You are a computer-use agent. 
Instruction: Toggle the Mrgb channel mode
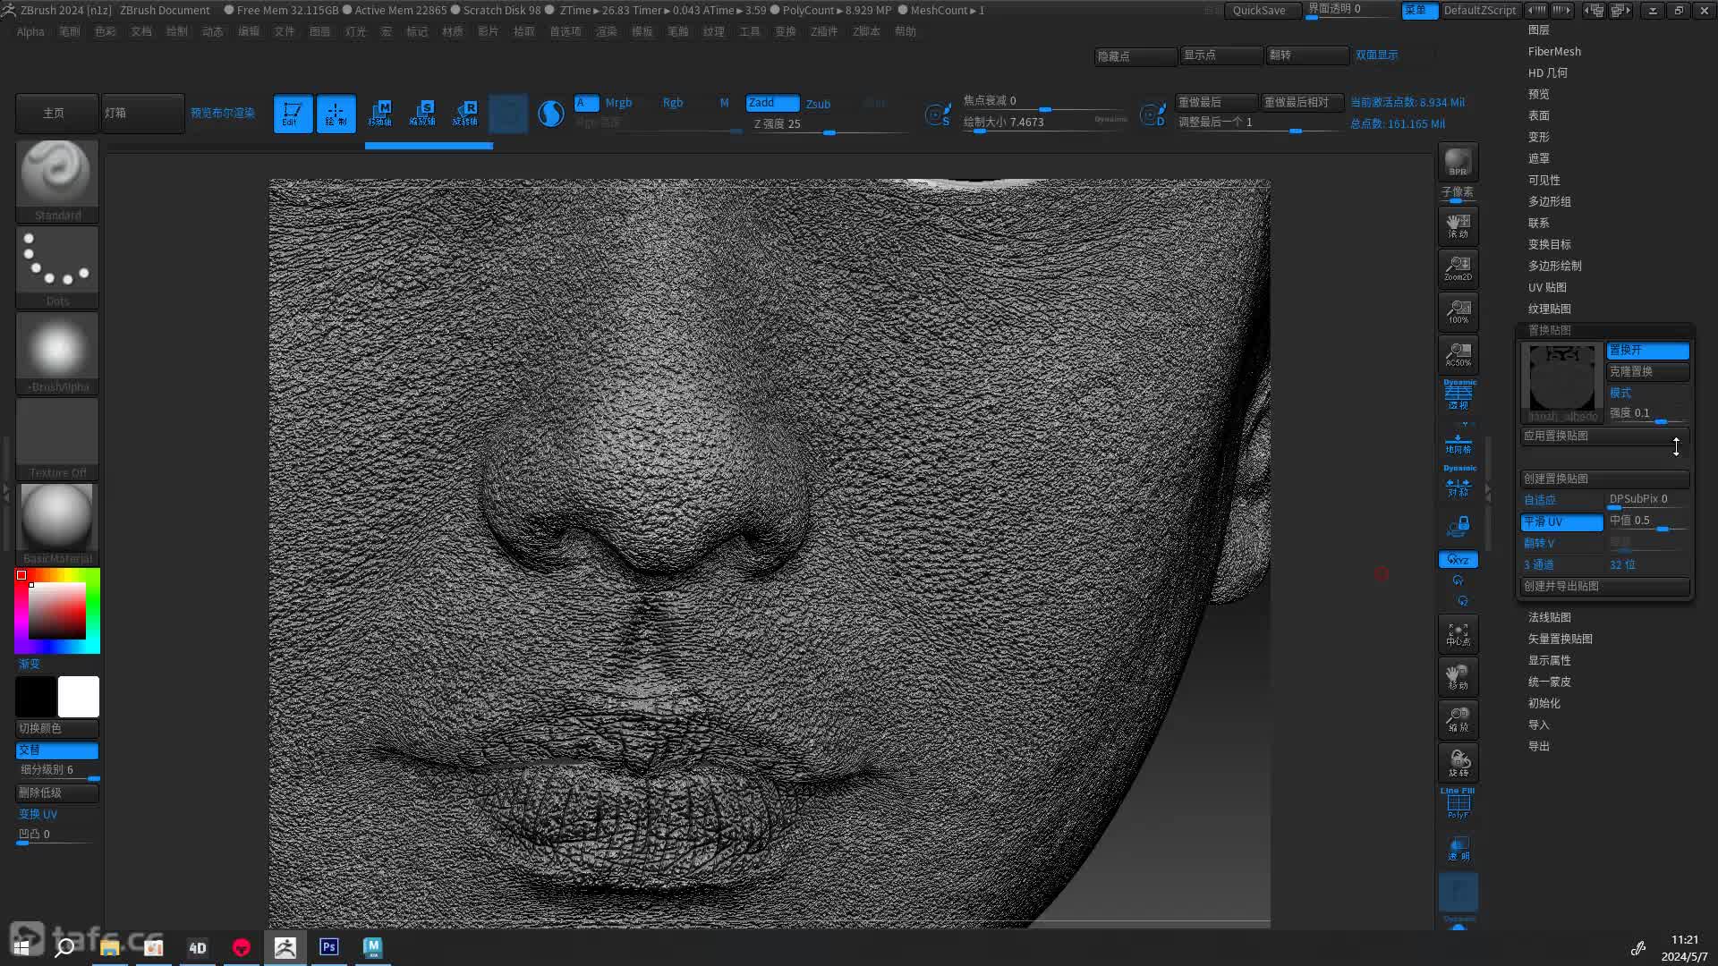(618, 103)
